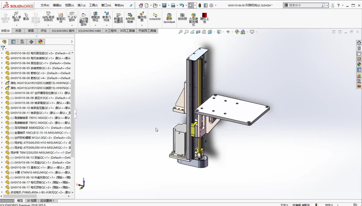362x206 pixels.
Task: Click the Insert Components (插入零部件) tool
Action: tap(16, 17)
